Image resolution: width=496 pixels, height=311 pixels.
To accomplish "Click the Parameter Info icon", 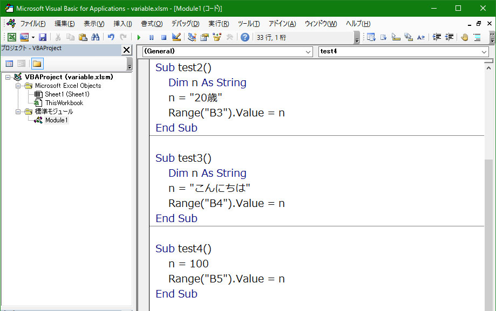I will tap(409, 37).
